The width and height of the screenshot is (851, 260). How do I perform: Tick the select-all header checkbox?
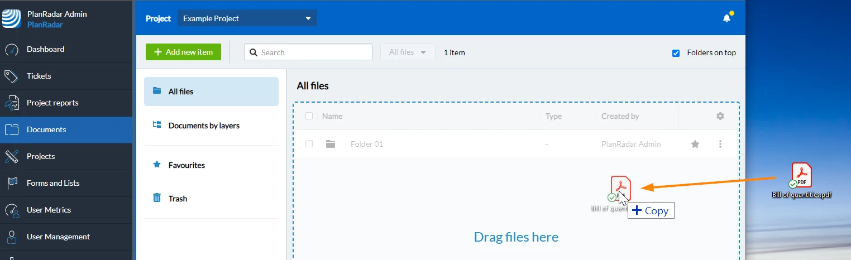309,116
